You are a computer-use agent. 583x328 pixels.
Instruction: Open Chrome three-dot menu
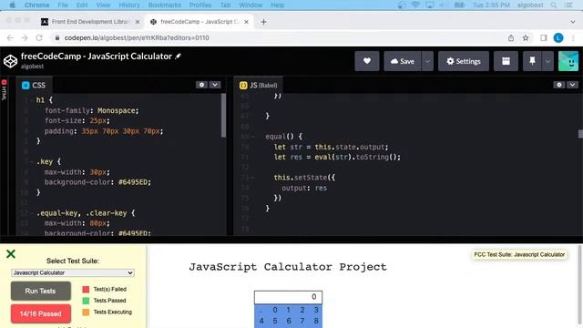pyautogui.click(x=573, y=38)
